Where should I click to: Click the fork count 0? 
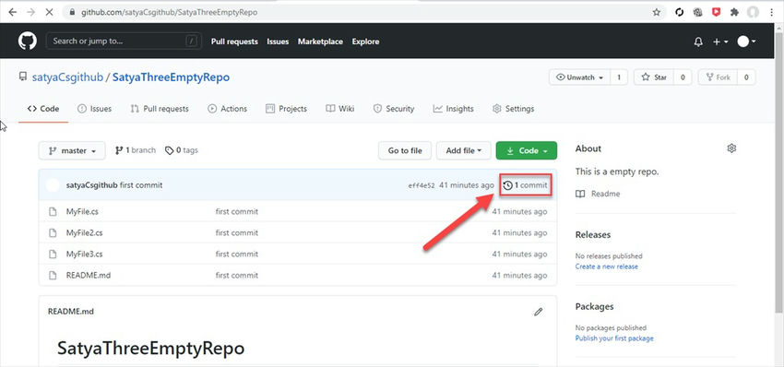pos(746,77)
